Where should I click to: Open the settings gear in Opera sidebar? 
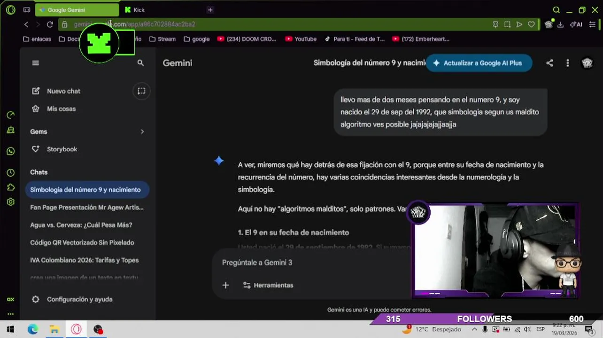pos(10,202)
